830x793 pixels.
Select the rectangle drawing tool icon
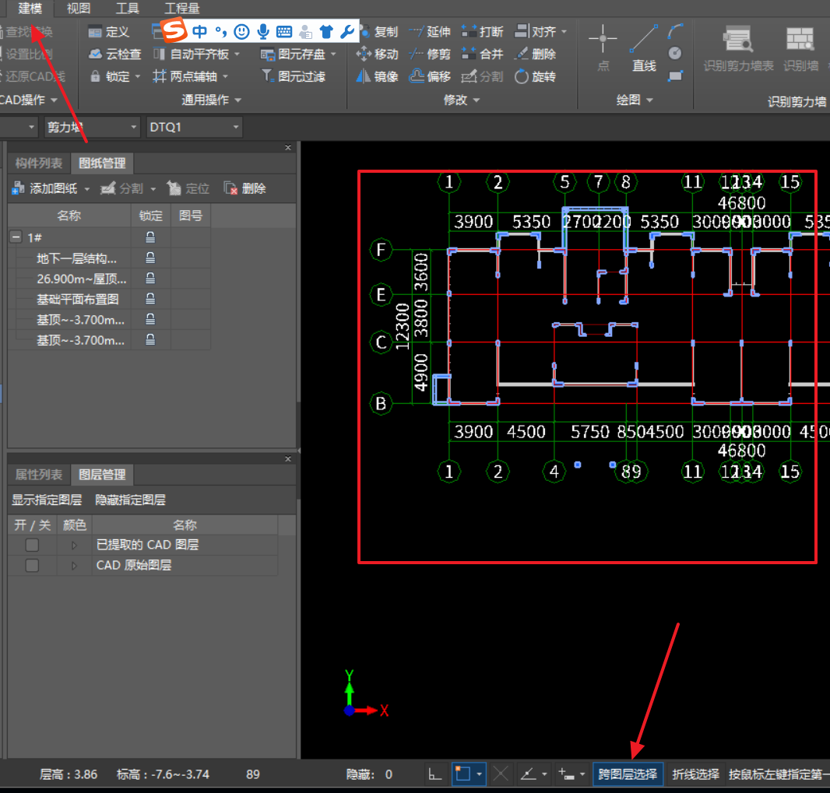[x=675, y=75]
